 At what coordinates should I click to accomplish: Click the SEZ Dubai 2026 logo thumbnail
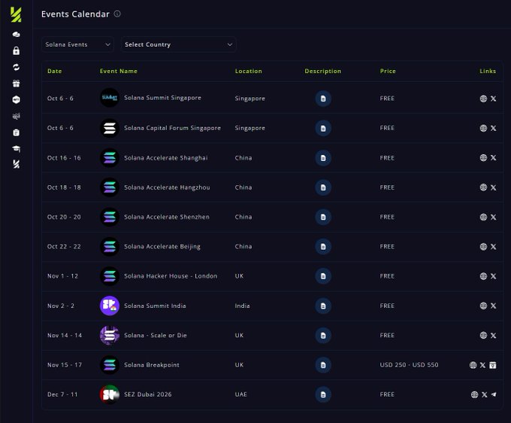pyautogui.click(x=110, y=394)
